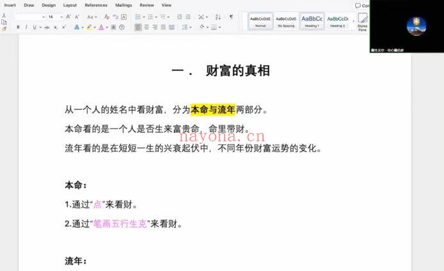The height and width of the screenshot is (271, 444).
Task: Toggle subscript formatting
Action: (x=56, y=27)
